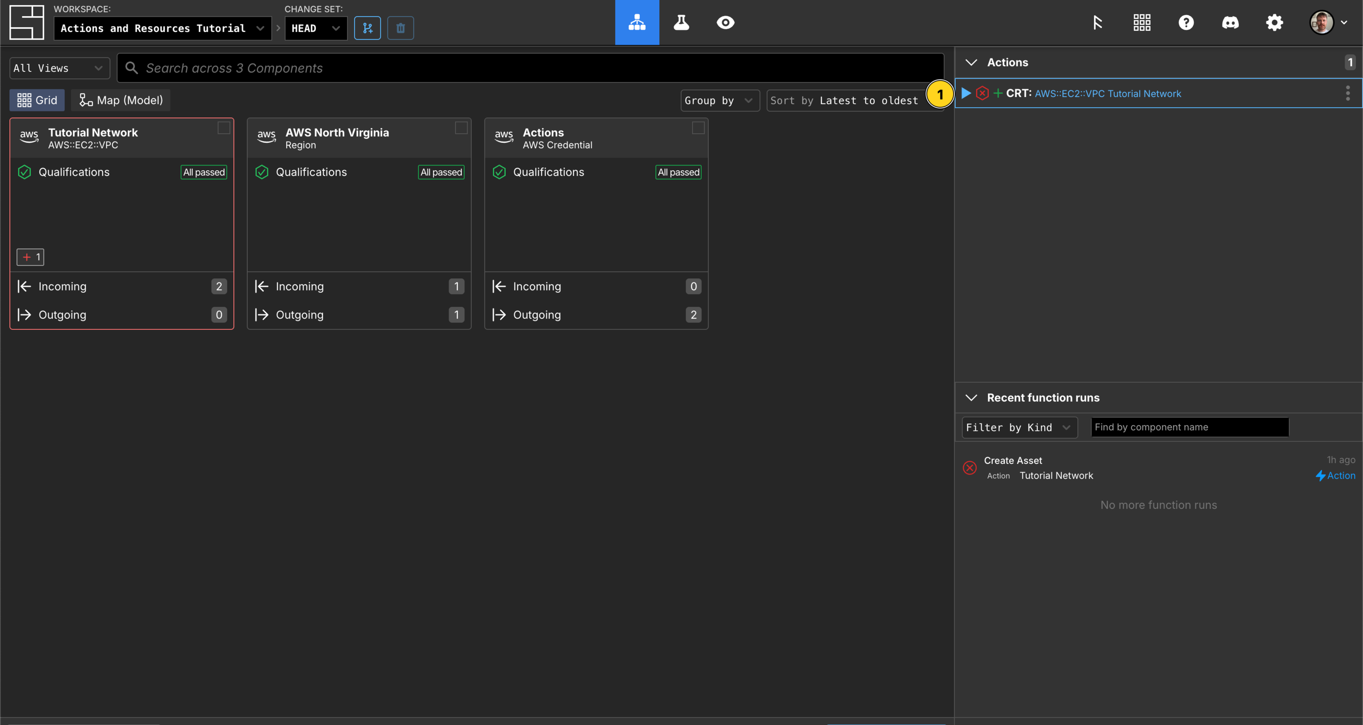Open the Discord community icon
Viewport: 1363px width, 725px height.
[x=1230, y=22]
